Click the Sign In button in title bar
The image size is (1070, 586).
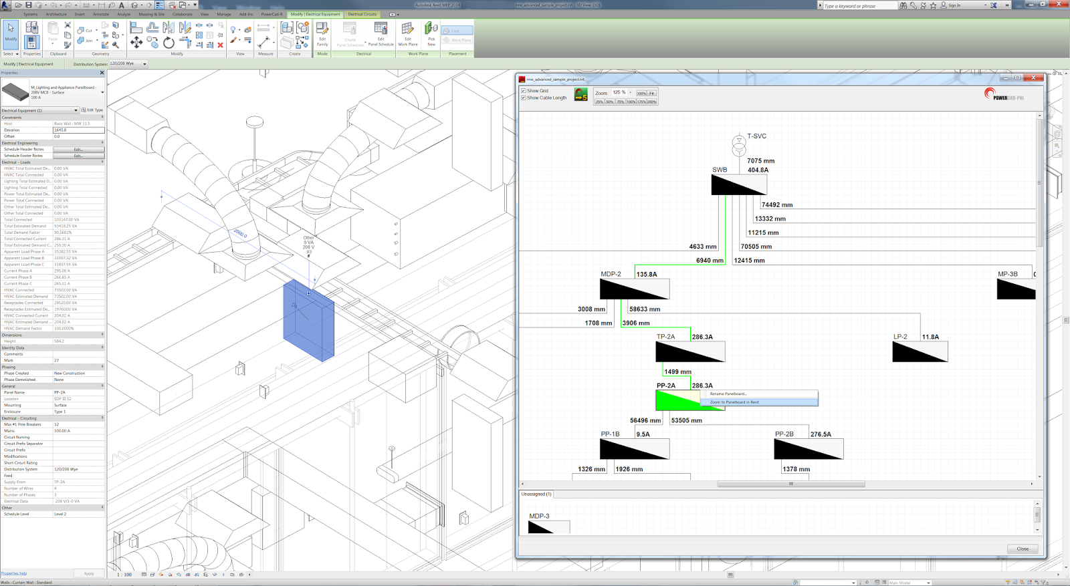[950, 5]
